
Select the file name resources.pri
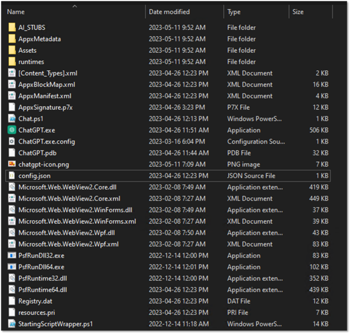[x=36, y=313]
